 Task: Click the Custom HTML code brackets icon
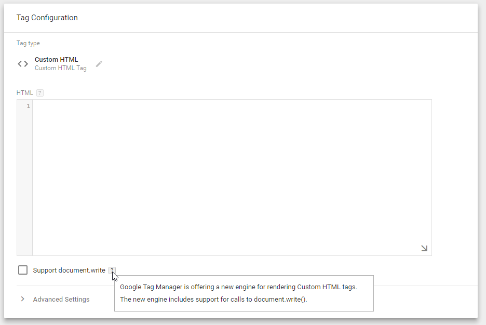23,64
